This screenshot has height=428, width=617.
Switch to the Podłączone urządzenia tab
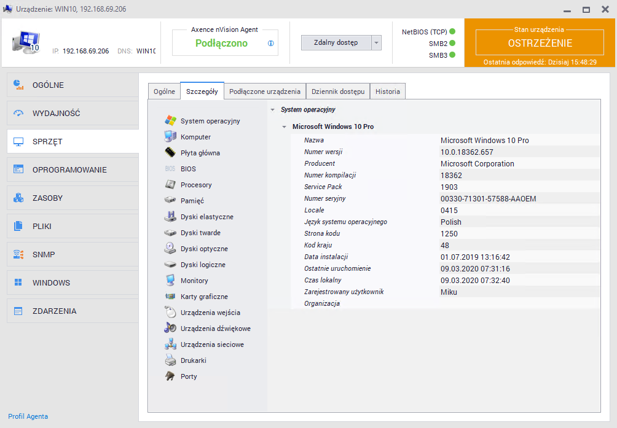(264, 91)
